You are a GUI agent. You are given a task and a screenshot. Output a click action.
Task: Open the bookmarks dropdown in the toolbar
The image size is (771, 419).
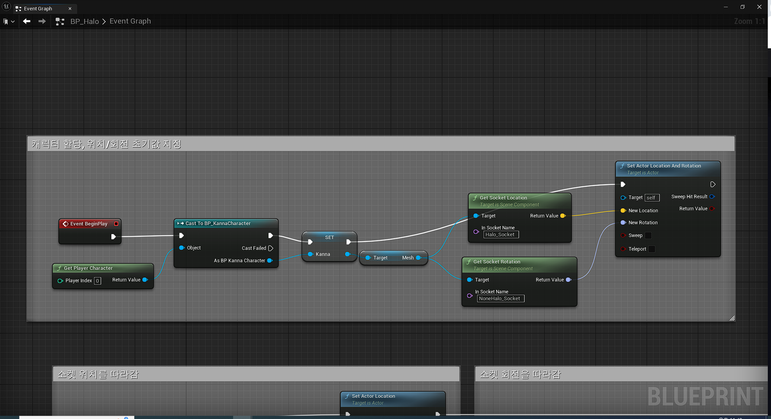tap(9, 22)
